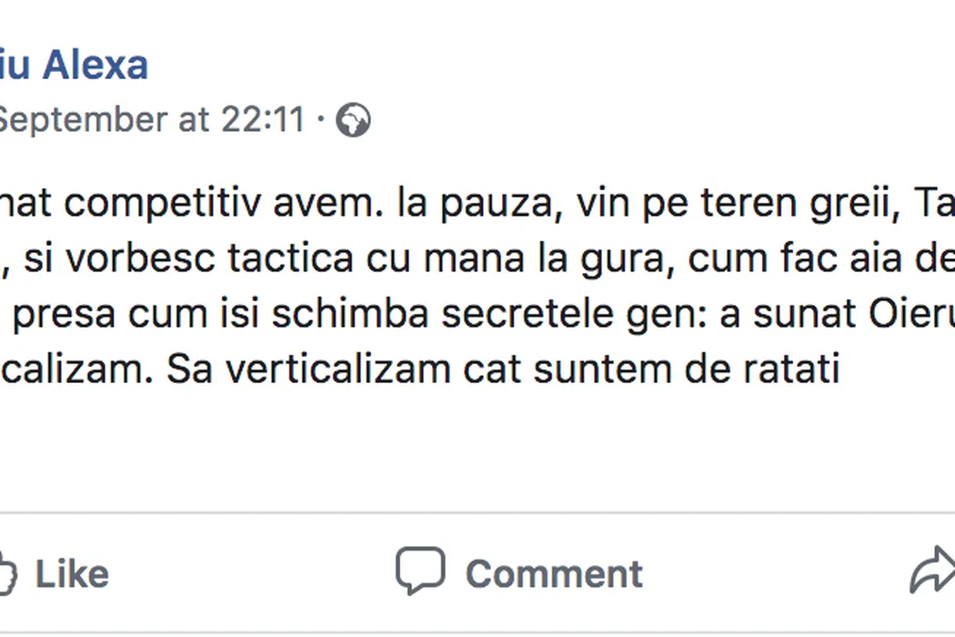Click the speech bubble Comment icon
Image resolution: width=955 pixels, height=637 pixels.
(x=420, y=571)
